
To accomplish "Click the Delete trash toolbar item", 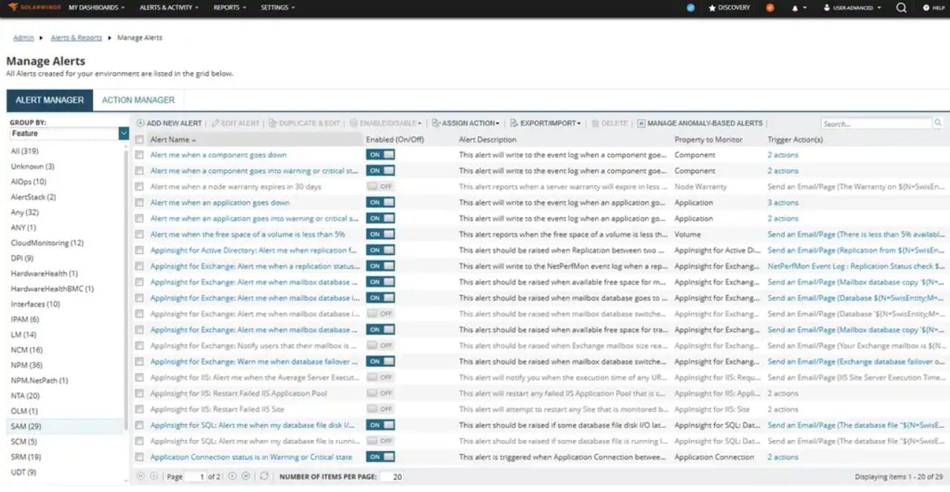I will click(610, 123).
